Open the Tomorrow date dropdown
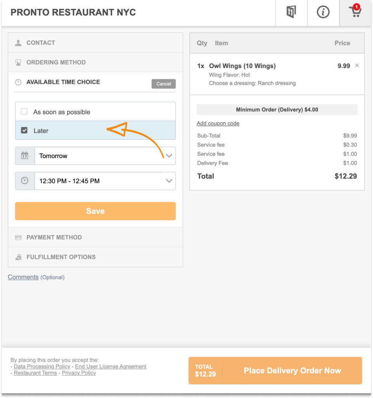This screenshot has height=398, width=373. click(105, 156)
